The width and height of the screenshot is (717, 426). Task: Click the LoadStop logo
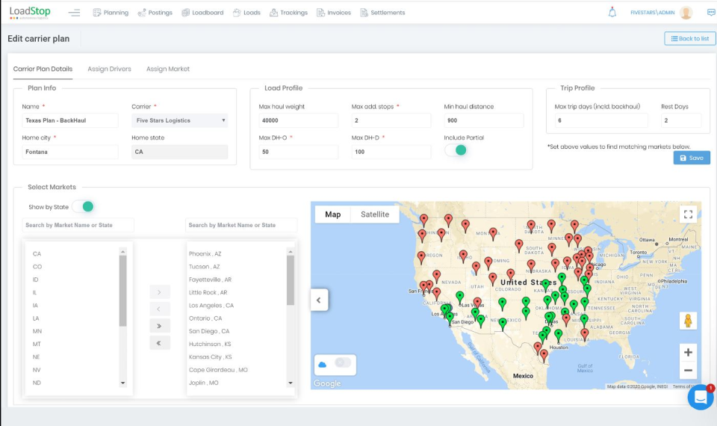(x=30, y=13)
